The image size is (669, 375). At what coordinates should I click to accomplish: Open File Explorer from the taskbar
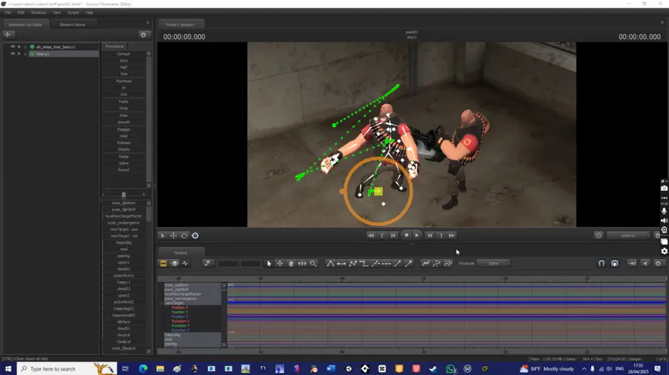coord(160,368)
